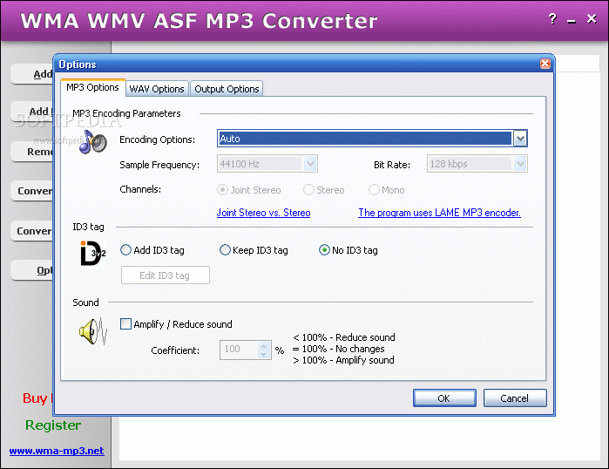Select the Keep ID3 tag option

(x=225, y=250)
